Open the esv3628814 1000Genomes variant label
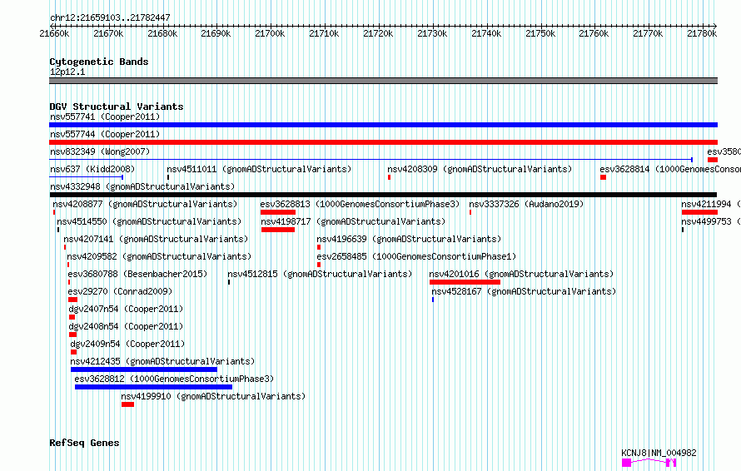This screenshot has width=741, height=471. (670, 169)
